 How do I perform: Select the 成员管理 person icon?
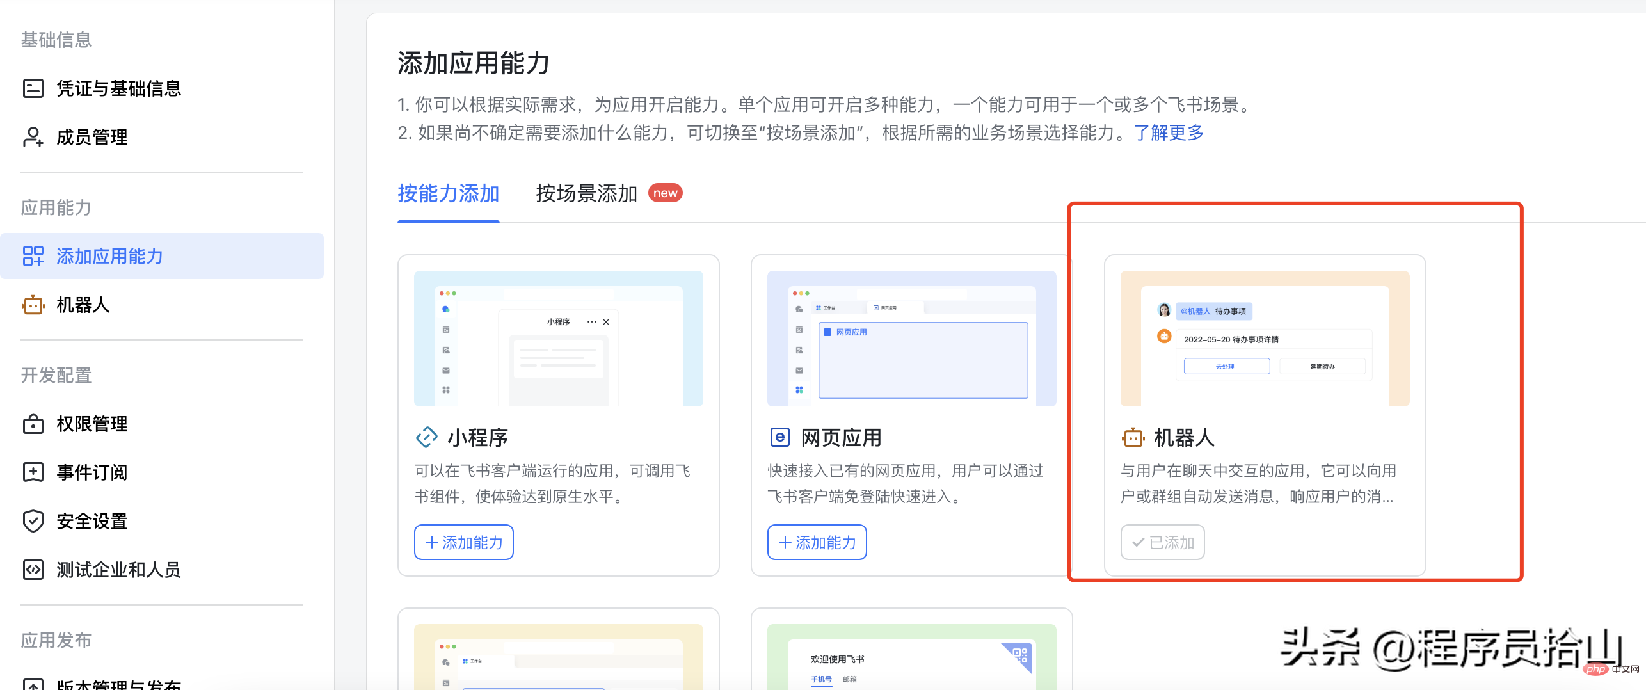[33, 136]
